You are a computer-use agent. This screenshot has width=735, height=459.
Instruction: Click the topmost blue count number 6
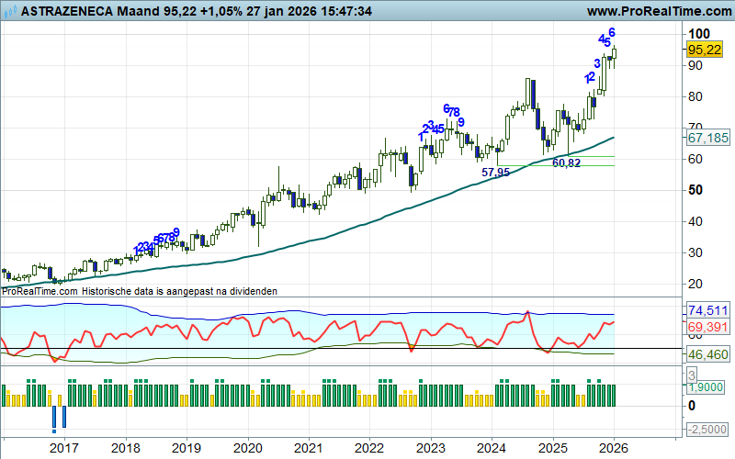click(x=612, y=32)
